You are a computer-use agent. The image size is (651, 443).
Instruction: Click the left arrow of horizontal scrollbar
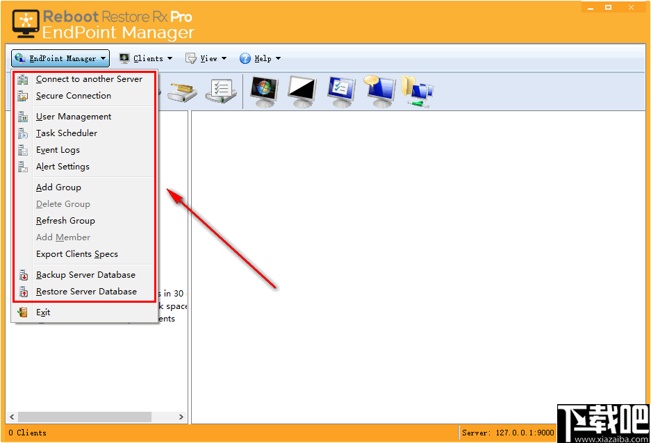[x=12, y=417]
